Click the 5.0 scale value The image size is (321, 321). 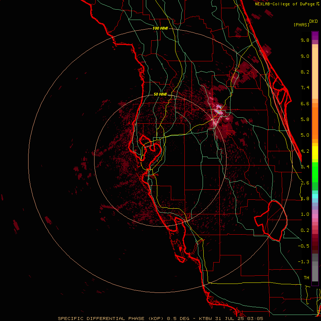[x=305, y=135]
